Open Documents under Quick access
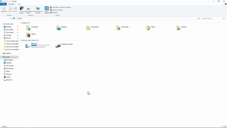Screen dimensions: 227x128 pos(10,32)
